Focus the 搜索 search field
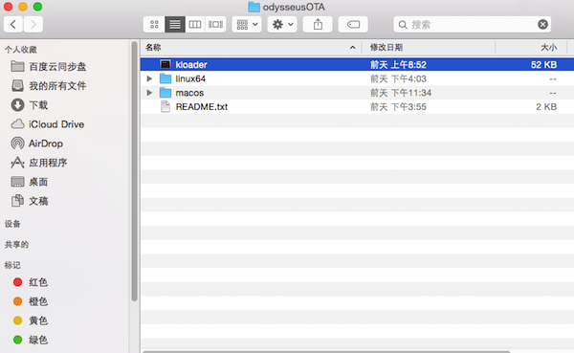 click(x=473, y=25)
